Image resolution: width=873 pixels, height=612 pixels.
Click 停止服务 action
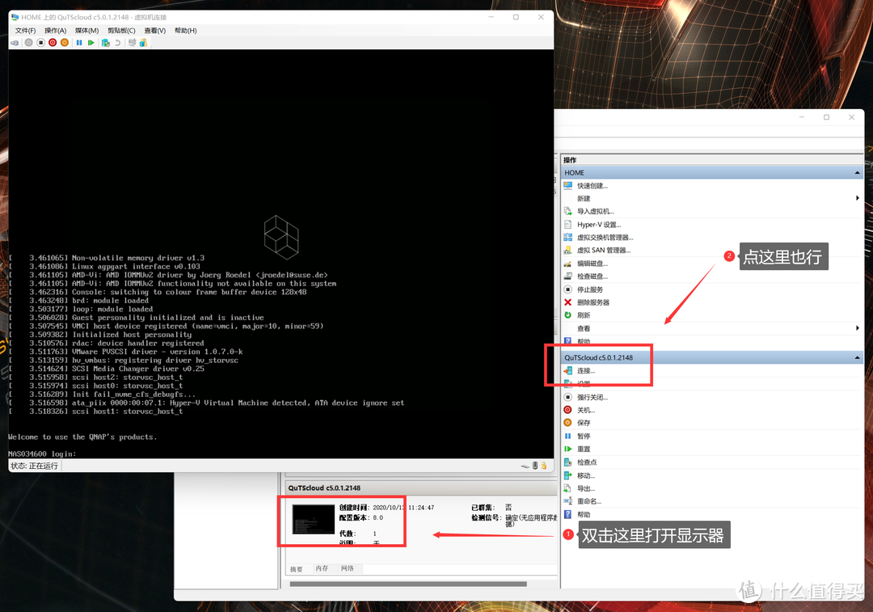pos(589,289)
